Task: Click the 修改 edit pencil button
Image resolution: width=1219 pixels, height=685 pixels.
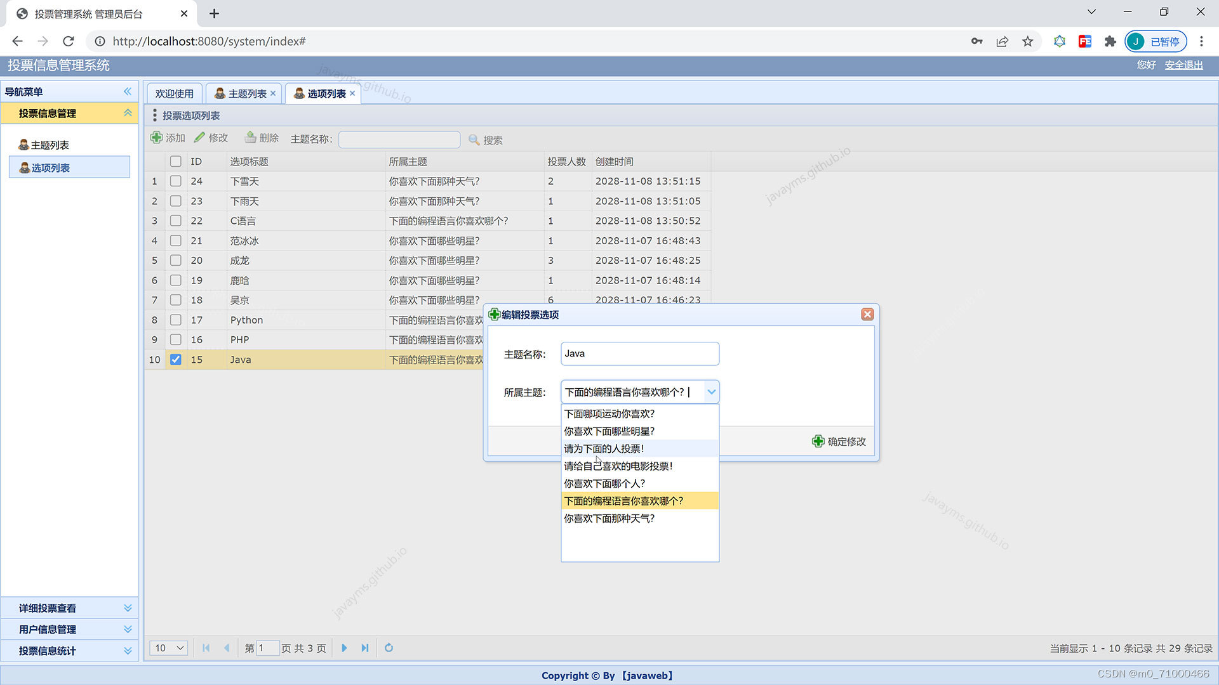Action: [211, 138]
